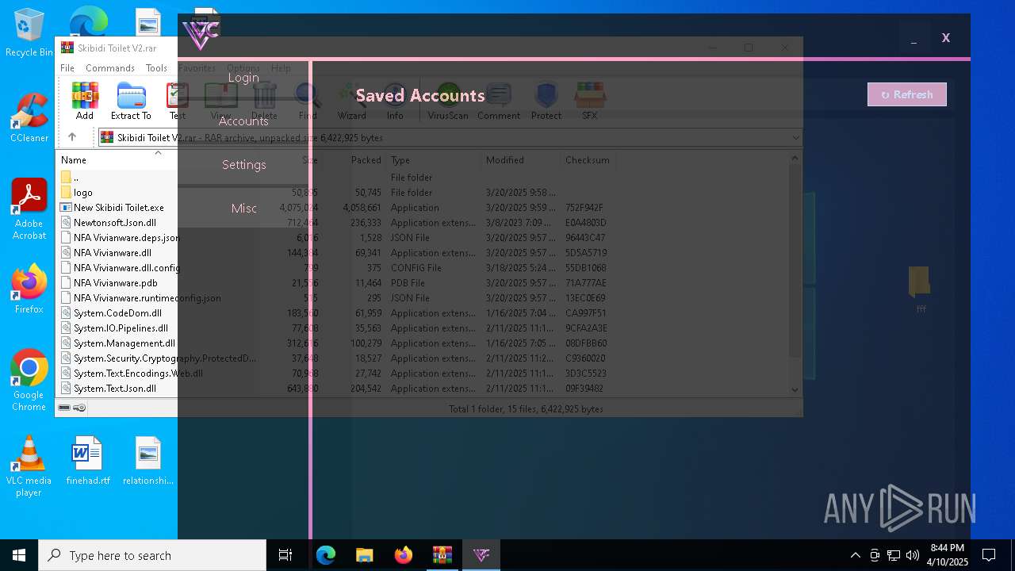Minimize the Vivianware overlay window

(x=913, y=38)
